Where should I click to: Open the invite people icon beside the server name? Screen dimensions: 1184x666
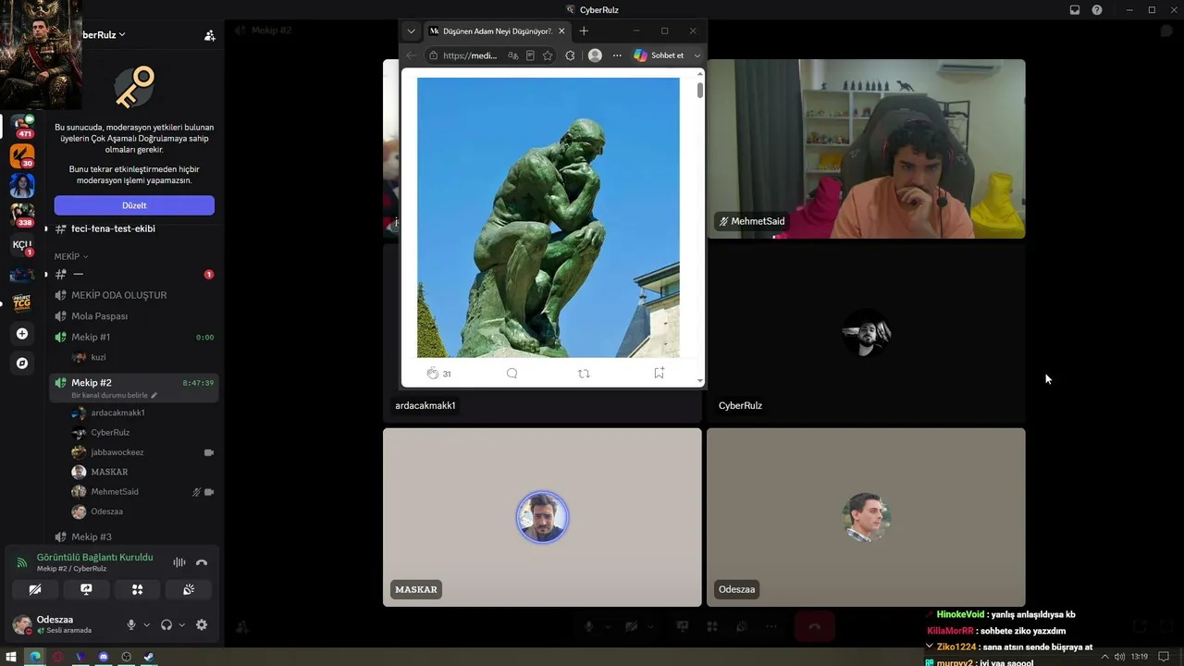(x=210, y=35)
